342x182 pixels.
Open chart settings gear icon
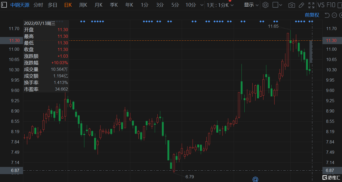point(265,5)
